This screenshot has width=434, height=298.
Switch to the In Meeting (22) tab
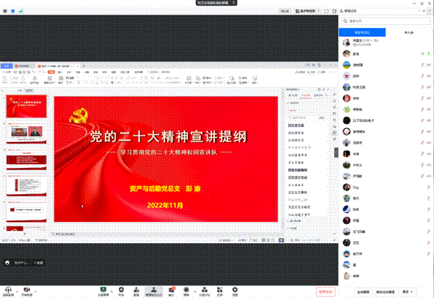coord(362,32)
